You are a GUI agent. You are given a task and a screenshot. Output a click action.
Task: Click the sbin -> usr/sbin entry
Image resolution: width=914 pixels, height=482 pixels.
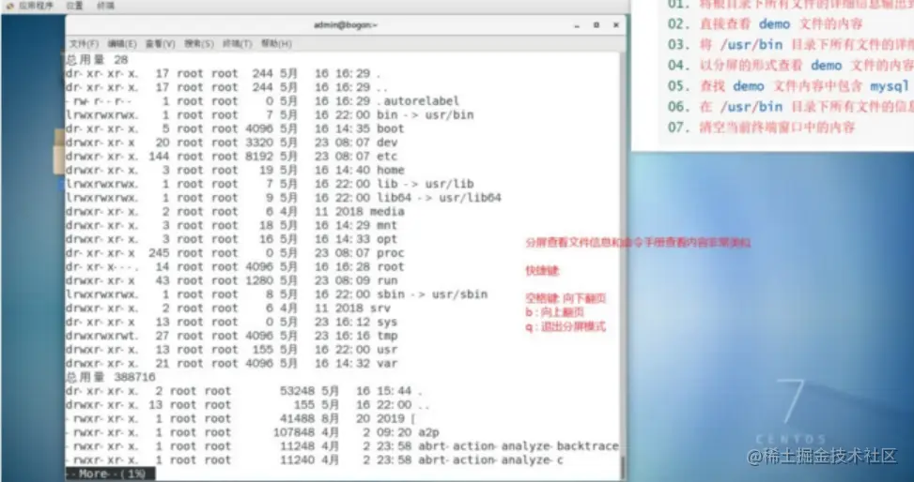click(432, 294)
